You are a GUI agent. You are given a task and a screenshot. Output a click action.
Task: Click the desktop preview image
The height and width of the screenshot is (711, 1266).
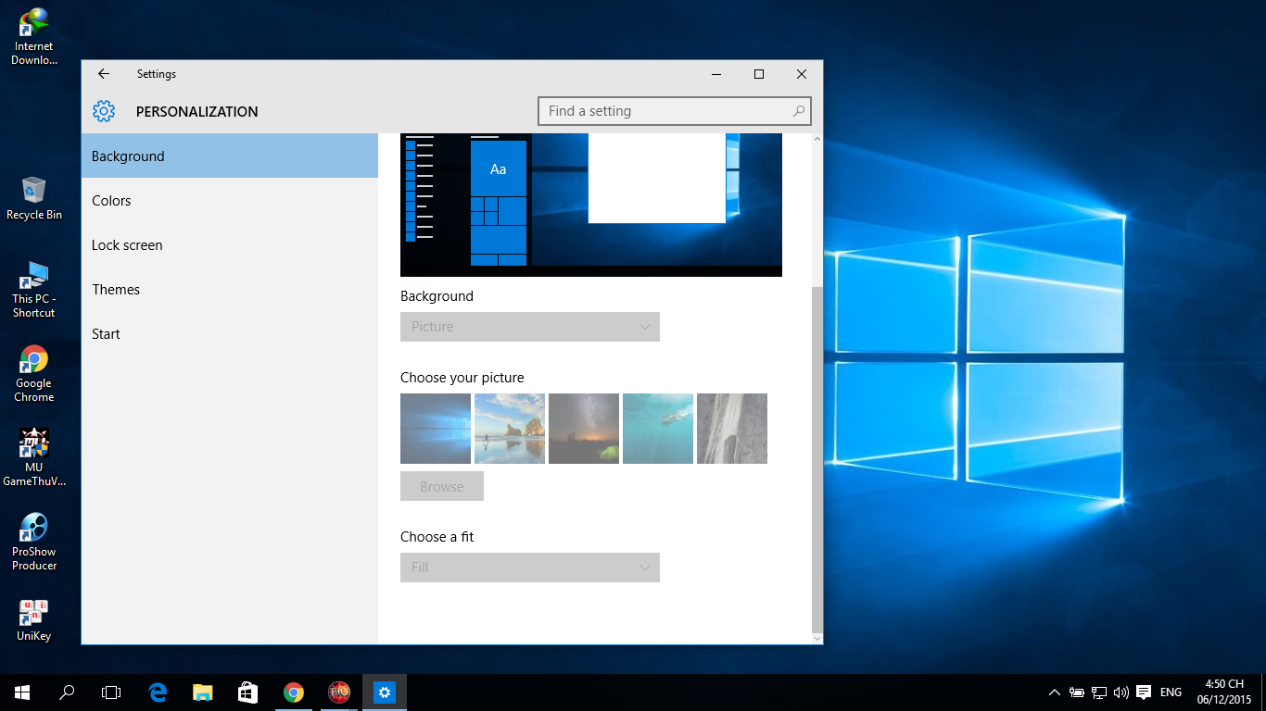[x=591, y=205]
